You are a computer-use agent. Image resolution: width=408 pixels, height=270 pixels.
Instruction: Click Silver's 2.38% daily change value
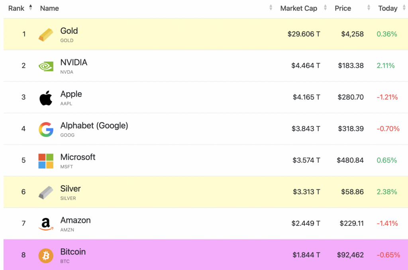(x=387, y=192)
